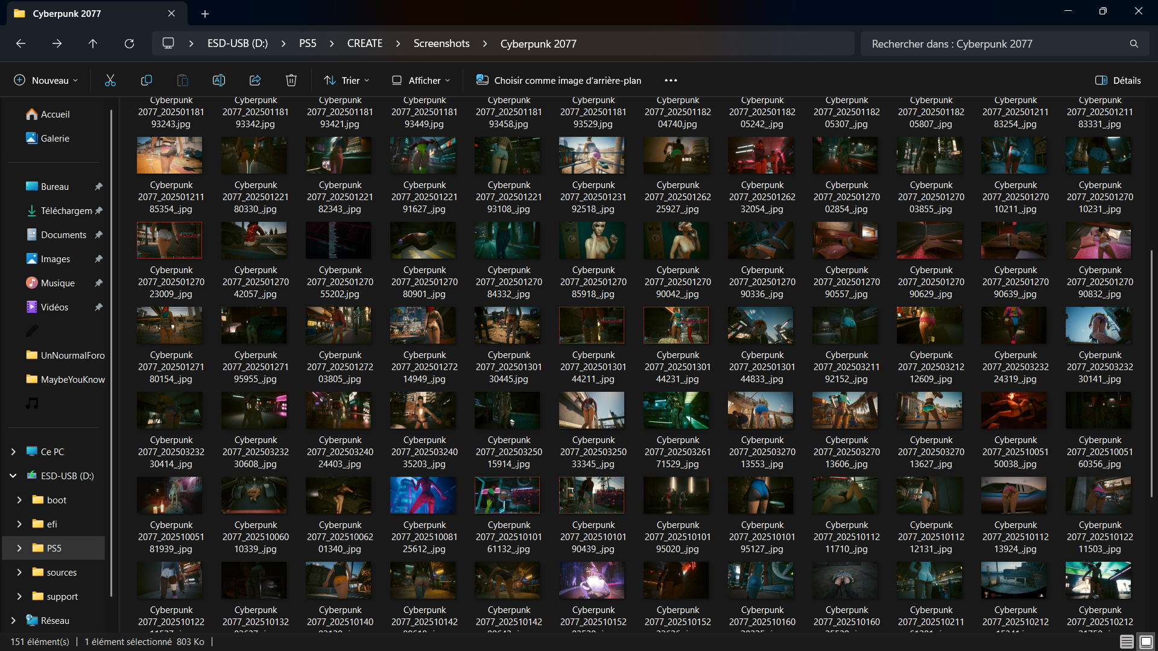Open the Trier sort dropdown
The image size is (1158, 651).
(x=347, y=80)
